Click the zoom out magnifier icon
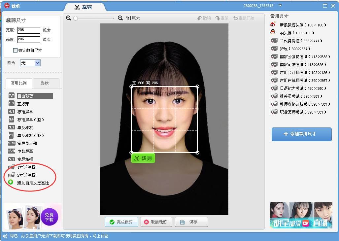339x241 pixels. [69, 18]
